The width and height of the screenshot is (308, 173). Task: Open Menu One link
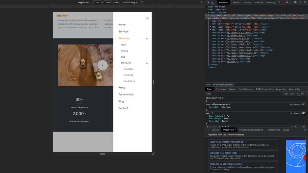point(128,69)
